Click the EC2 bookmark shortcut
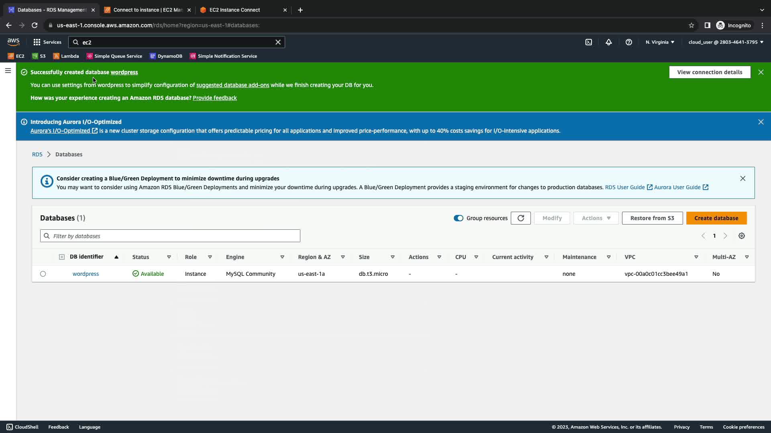Screen dimensions: 771x433 16,56
